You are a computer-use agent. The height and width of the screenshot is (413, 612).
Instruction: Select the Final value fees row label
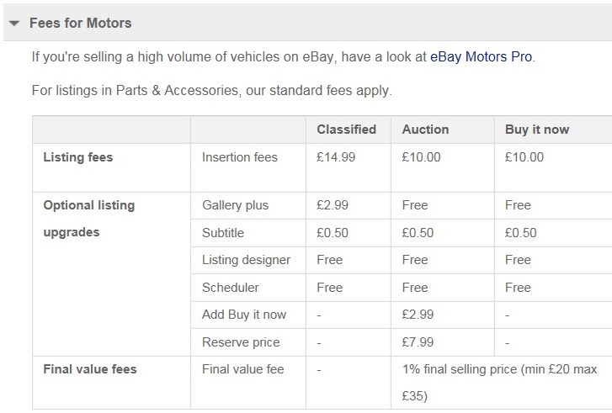[89, 369]
